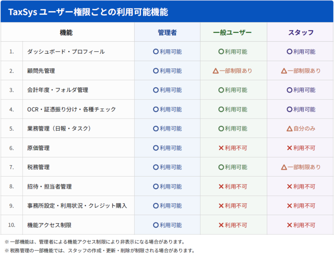The height and width of the screenshot is (255, 334).
Task: Click row number 10.
Action: pos(12,225)
